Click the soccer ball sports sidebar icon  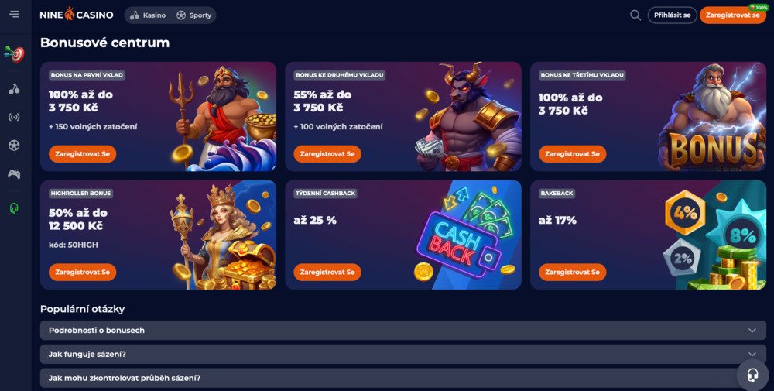pos(14,146)
